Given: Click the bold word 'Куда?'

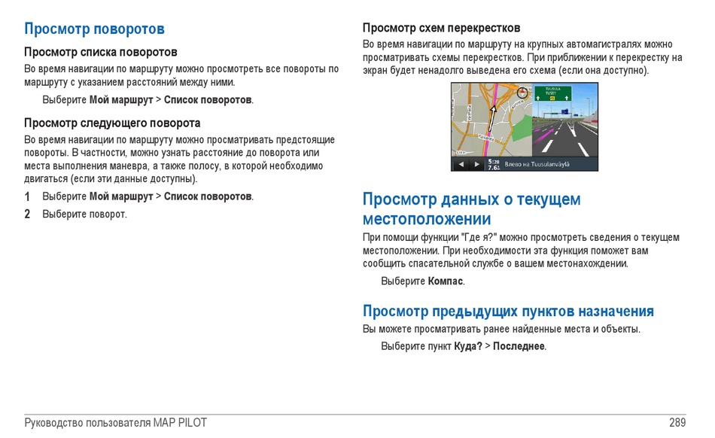Looking at the screenshot, I should click(x=468, y=346).
